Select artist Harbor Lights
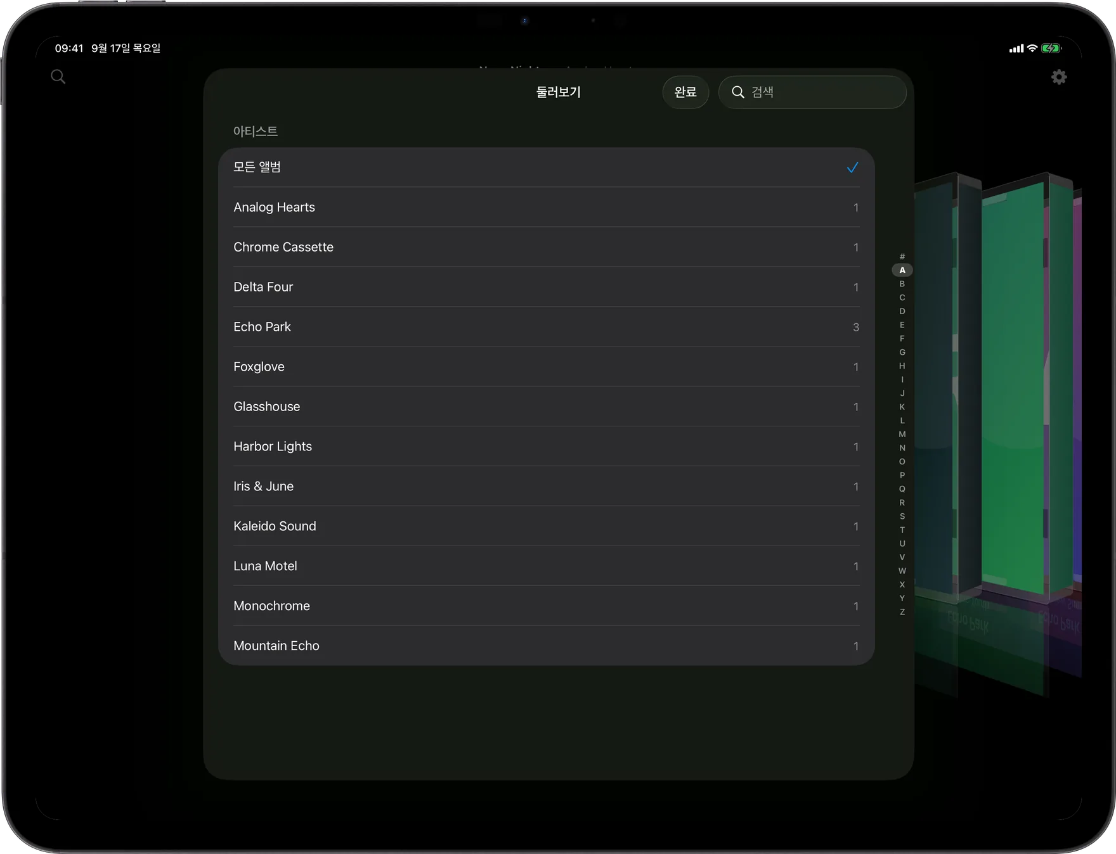The height and width of the screenshot is (854, 1116). [547, 447]
